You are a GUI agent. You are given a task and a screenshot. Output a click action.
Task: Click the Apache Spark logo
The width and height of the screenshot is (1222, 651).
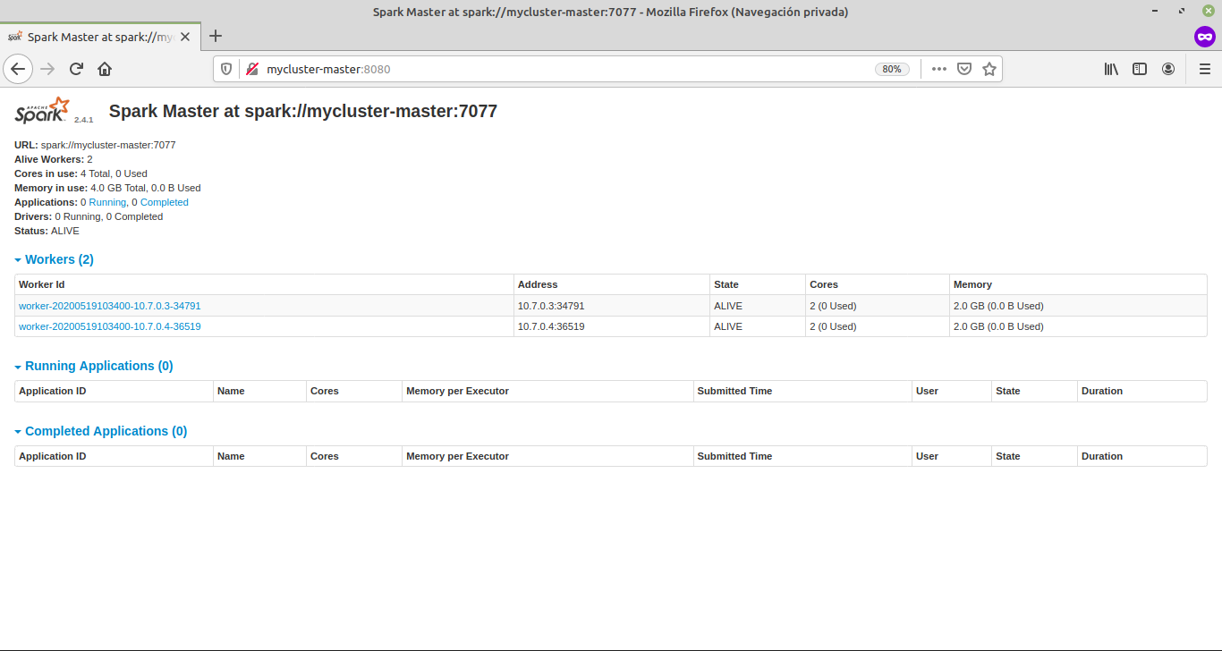[x=42, y=110]
